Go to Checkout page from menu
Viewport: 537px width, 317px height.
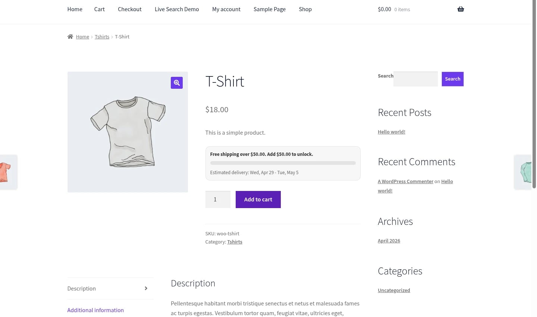pyautogui.click(x=129, y=9)
